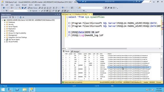Viewport: 164px width, 92px height.
Task: Save the current query with floppy icon
Action: (23, 8)
